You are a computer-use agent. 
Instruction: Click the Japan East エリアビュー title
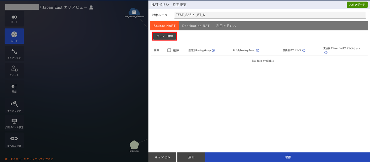(65, 8)
